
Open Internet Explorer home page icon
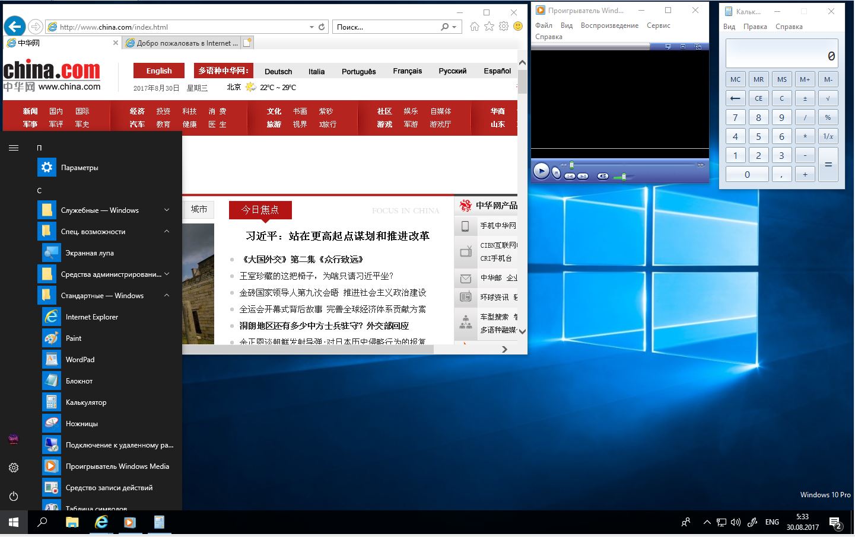tap(475, 27)
